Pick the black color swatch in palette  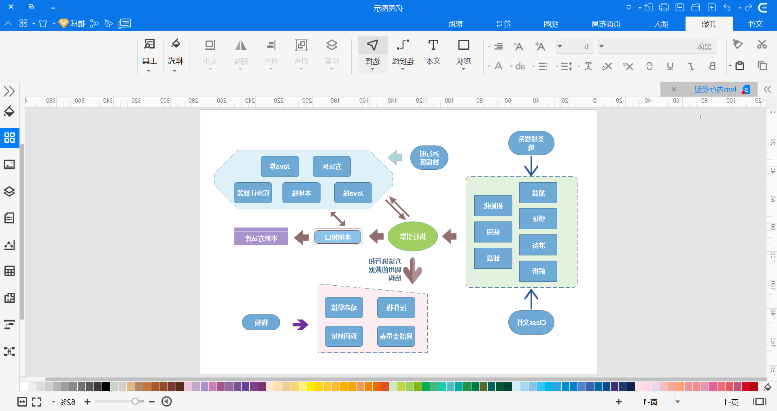pyautogui.click(x=106, y=387)
